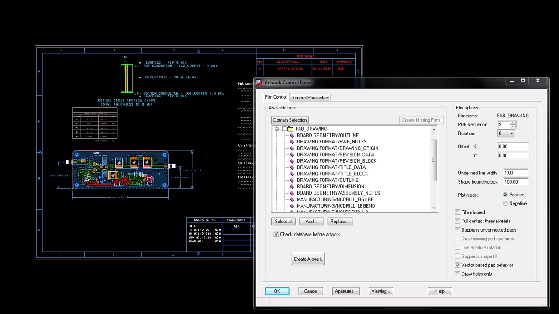Maximize the Artwork Control Form window

[523, 81]
